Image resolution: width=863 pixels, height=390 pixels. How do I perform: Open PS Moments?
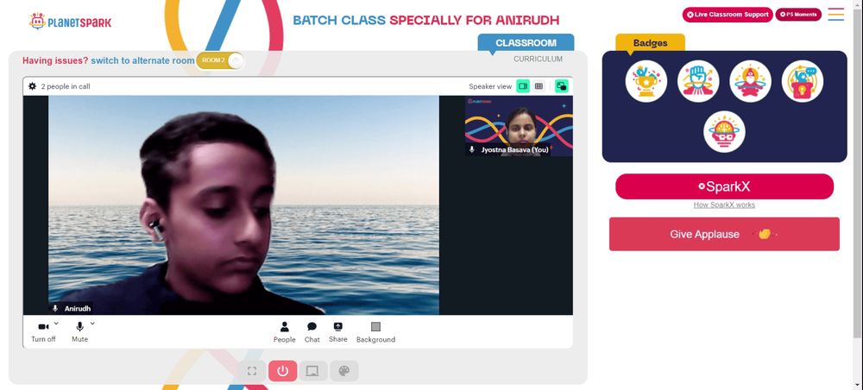(x=798, y=15)
